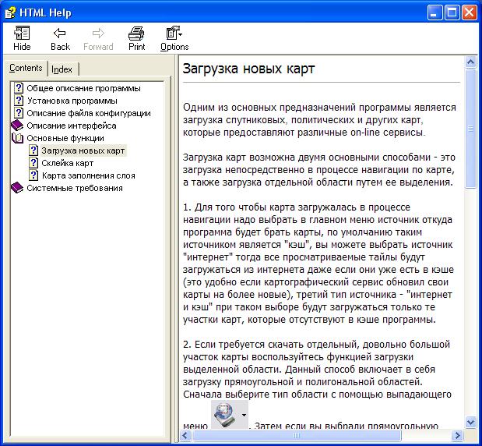482x446 pixels.
Task: Click the Print printer icon
Action: click(136, 34)
